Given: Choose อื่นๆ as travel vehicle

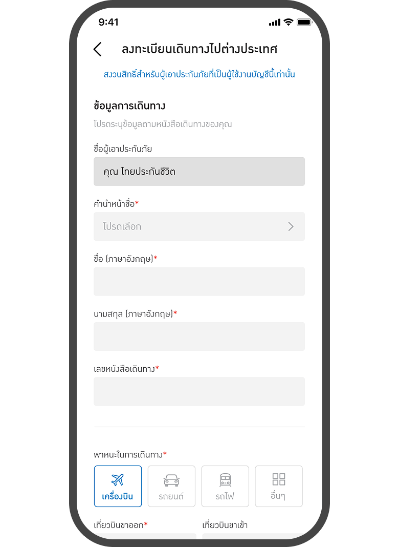Looking at the screenshot, I should [278, 496].
